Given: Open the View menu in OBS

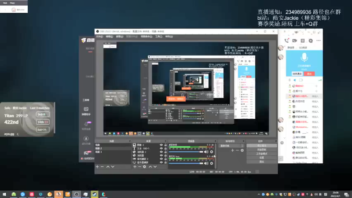Looking at the screenshot, I should [x=119, y=37].
